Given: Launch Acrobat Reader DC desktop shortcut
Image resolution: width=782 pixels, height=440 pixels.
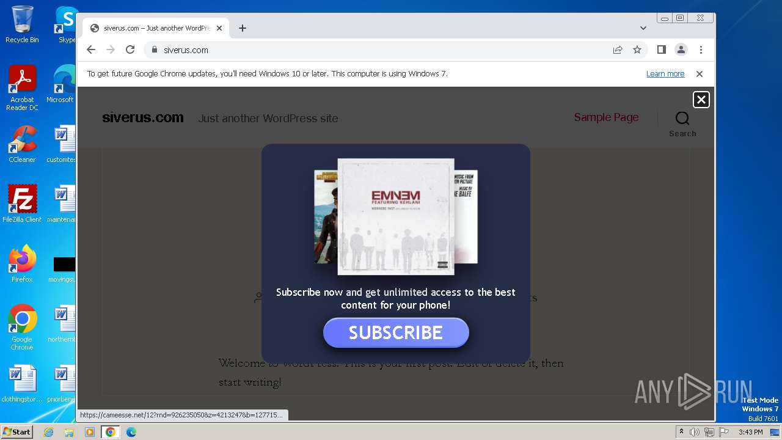Looking at the screenshot, I should (22, 89).
